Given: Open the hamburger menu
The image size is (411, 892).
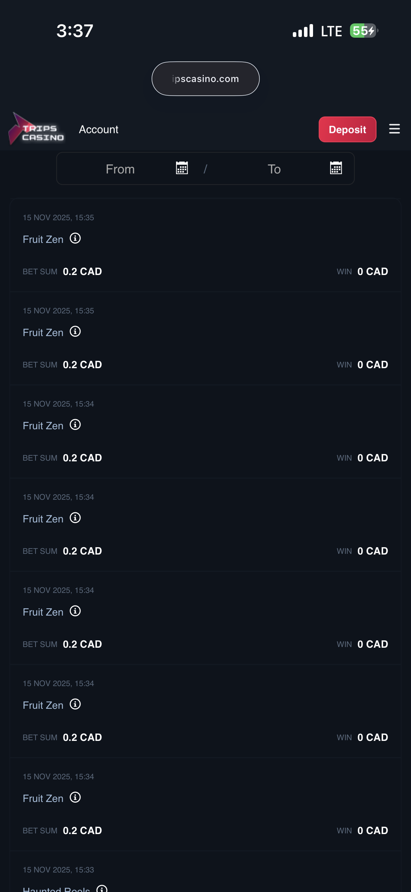Looking at the screenshot, I should pyautogui.click(x=394, y=129).
